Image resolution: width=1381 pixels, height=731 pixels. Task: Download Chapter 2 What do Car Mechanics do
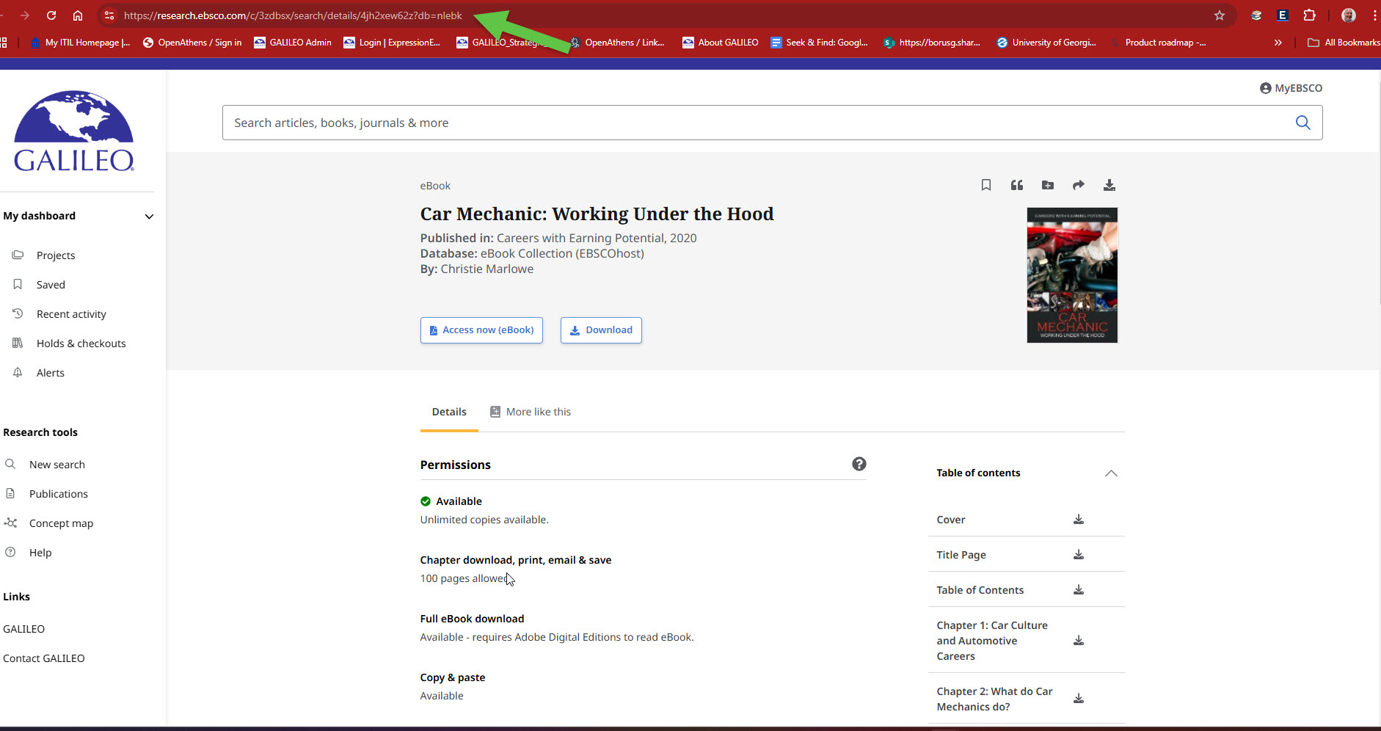(x=1078, y=699)
